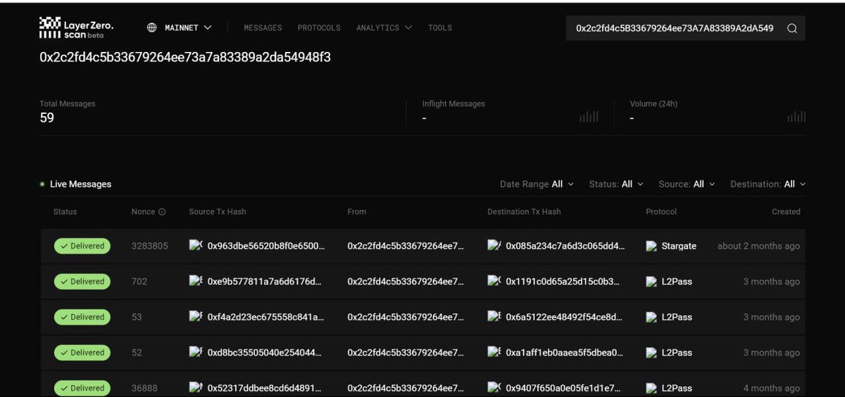Select the 'about 2 months ago' timestamp
Viewport: 845px width, 397px height.
(x=758, y=246)
